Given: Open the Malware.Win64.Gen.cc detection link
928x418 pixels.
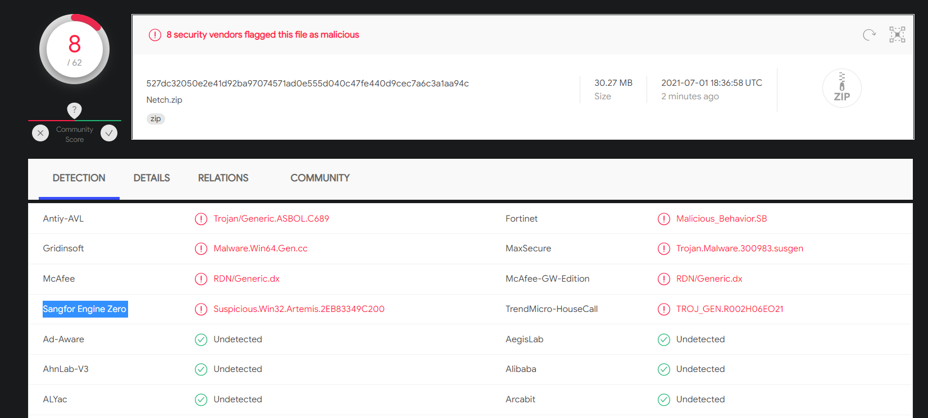Looking at the screenshot, I should [x=260, y=249].
